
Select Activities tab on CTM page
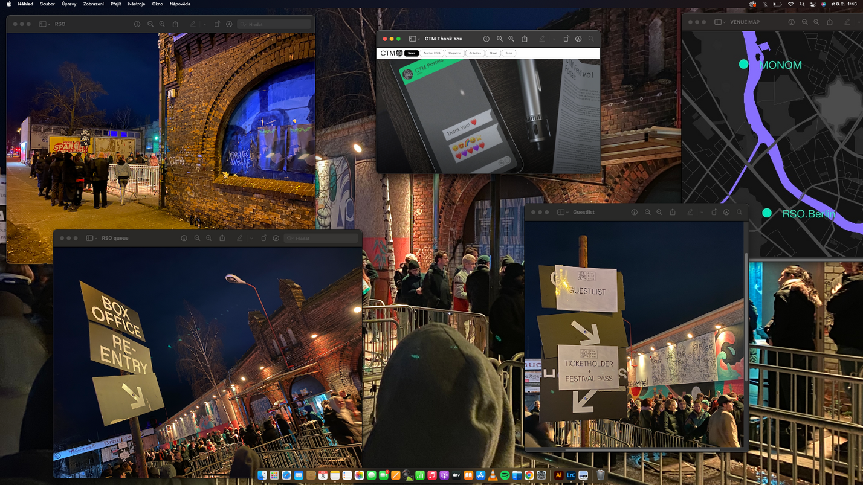click(476, 53)
